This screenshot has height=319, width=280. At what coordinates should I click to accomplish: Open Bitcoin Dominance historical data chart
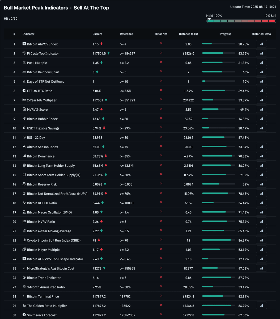[x=261, y=156]
